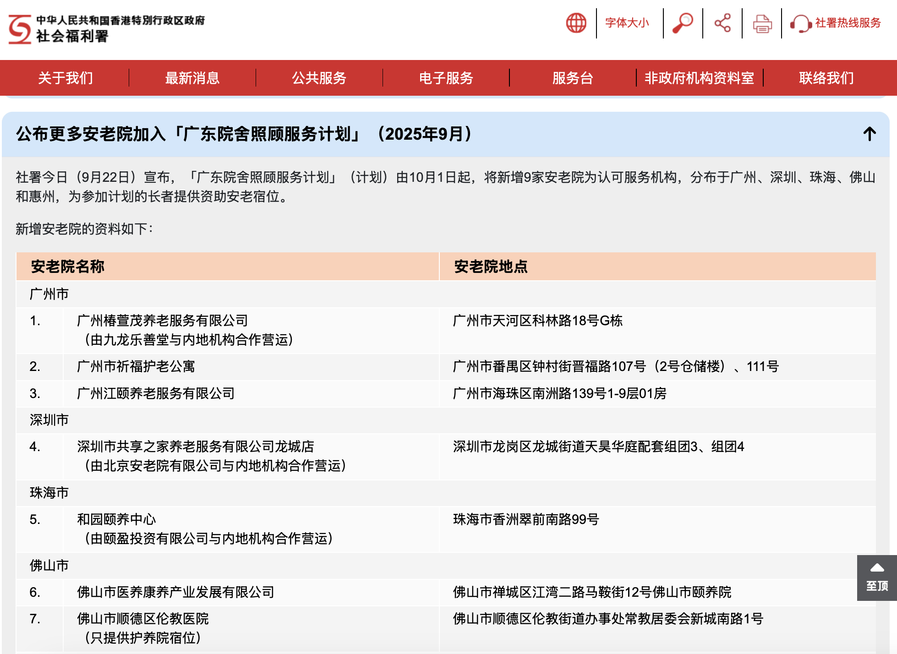Open the 关于我们 menu
Viewport: 897px width, 654px height.
[x=66, y=78]
